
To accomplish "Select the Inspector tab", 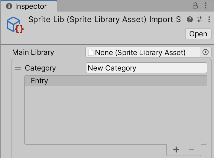I will click(31, 6).
